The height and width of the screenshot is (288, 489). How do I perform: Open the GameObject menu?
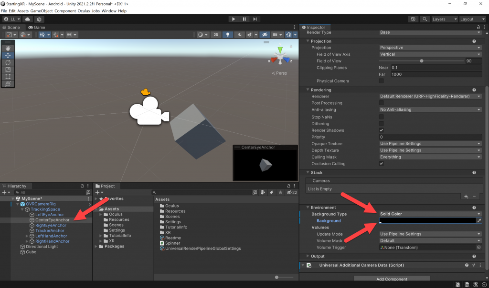click(x=42, y=11)
